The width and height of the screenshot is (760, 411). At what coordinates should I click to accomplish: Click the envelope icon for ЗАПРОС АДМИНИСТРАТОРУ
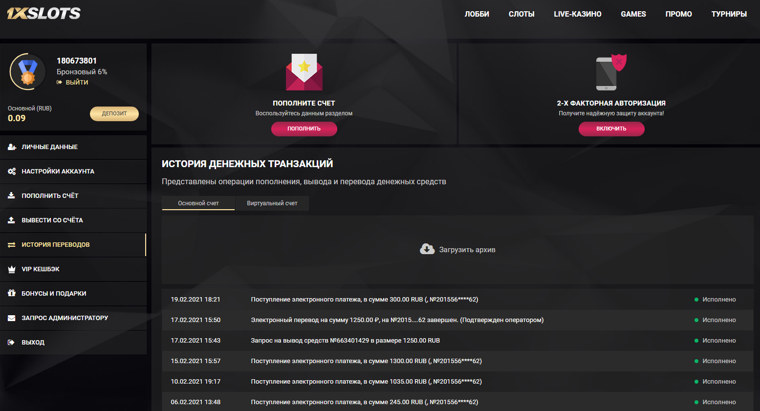12,318
